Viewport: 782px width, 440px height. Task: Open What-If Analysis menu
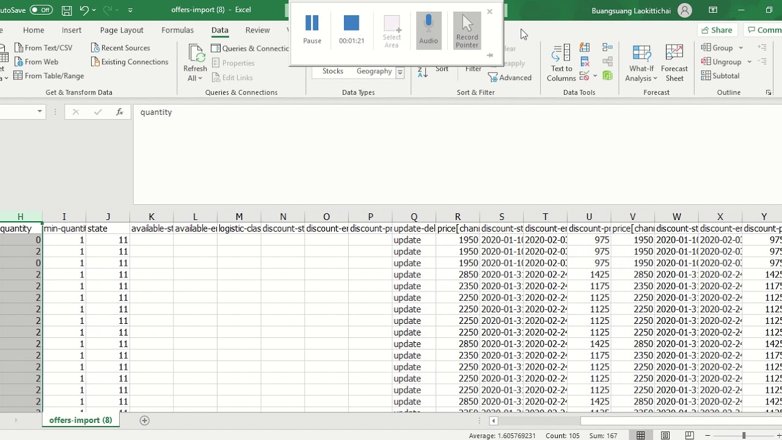click(641, 63)
